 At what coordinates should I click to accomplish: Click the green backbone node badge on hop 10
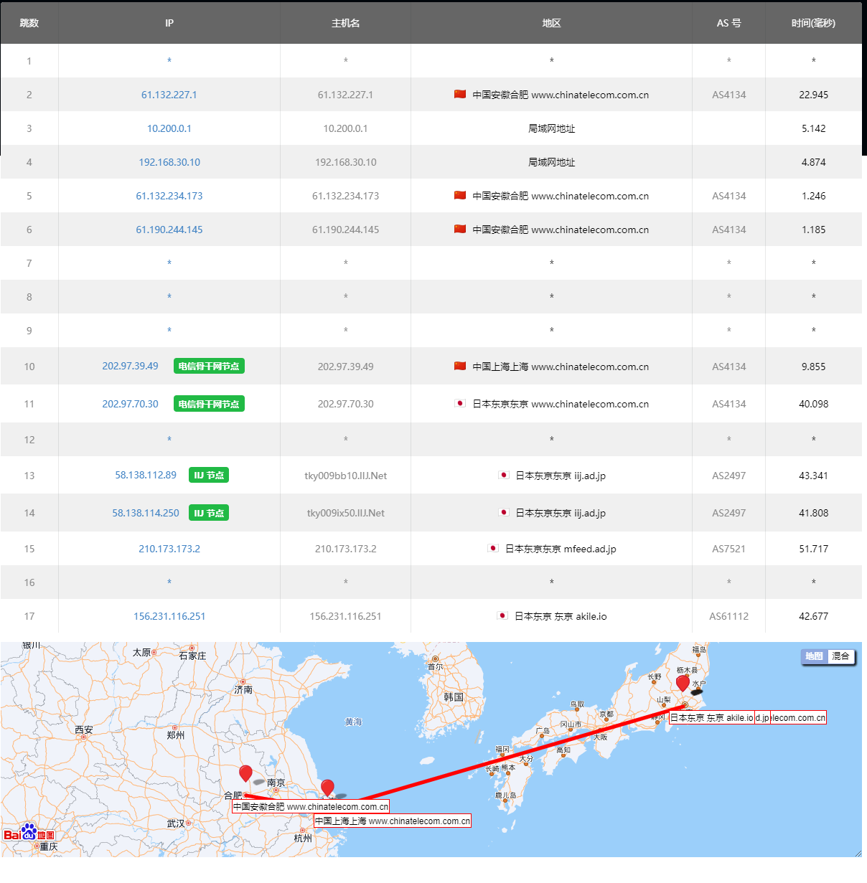[209, 367]
